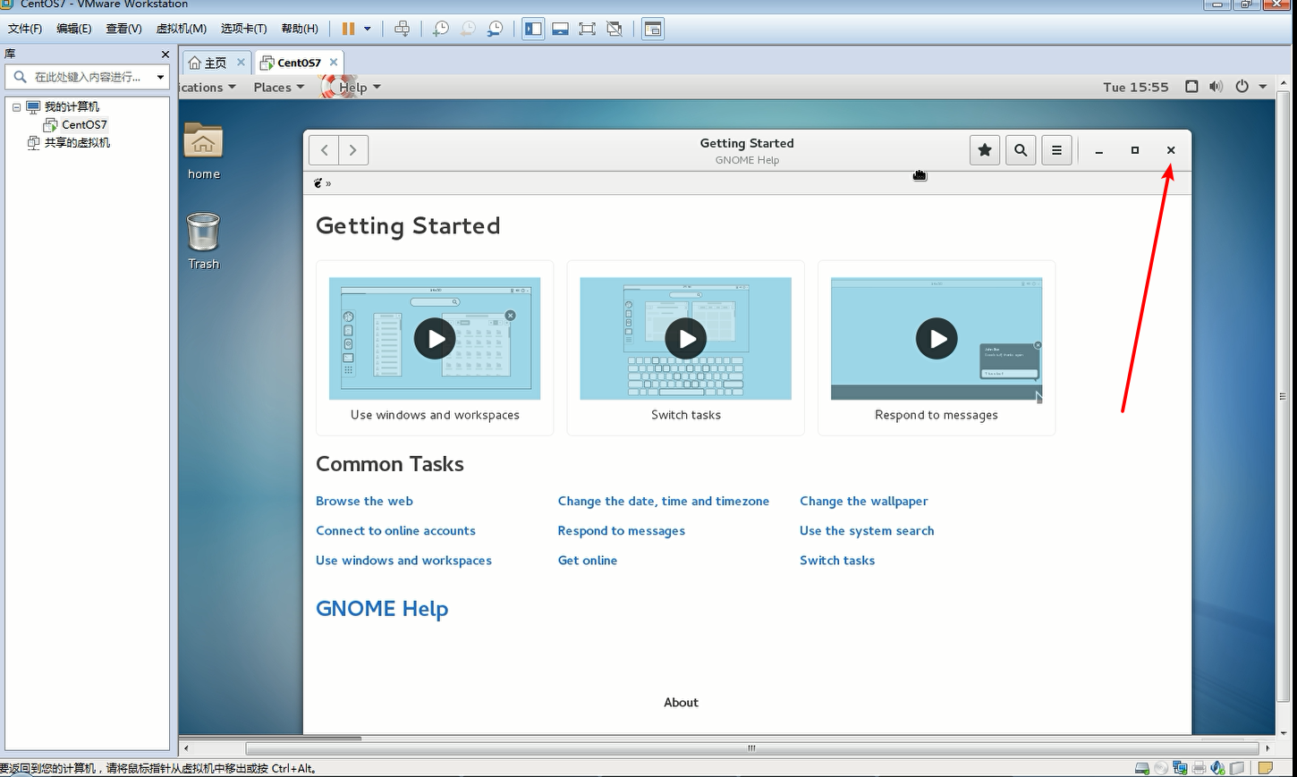This screenshot has height=777, width=1297.
Task: Open the Get online link
Action: click(588, 560)
